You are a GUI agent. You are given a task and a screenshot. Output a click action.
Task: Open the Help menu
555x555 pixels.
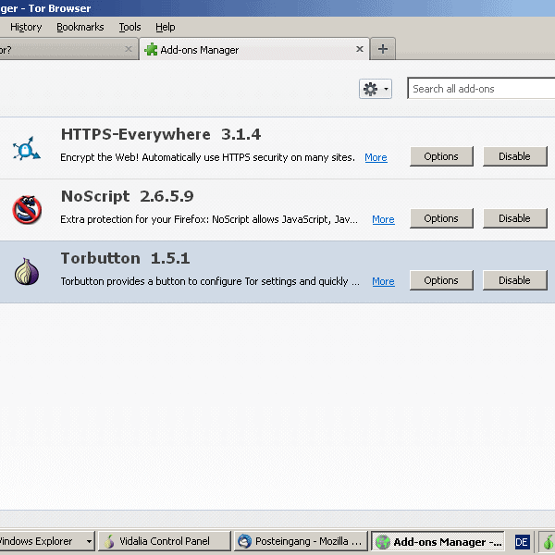166,27
